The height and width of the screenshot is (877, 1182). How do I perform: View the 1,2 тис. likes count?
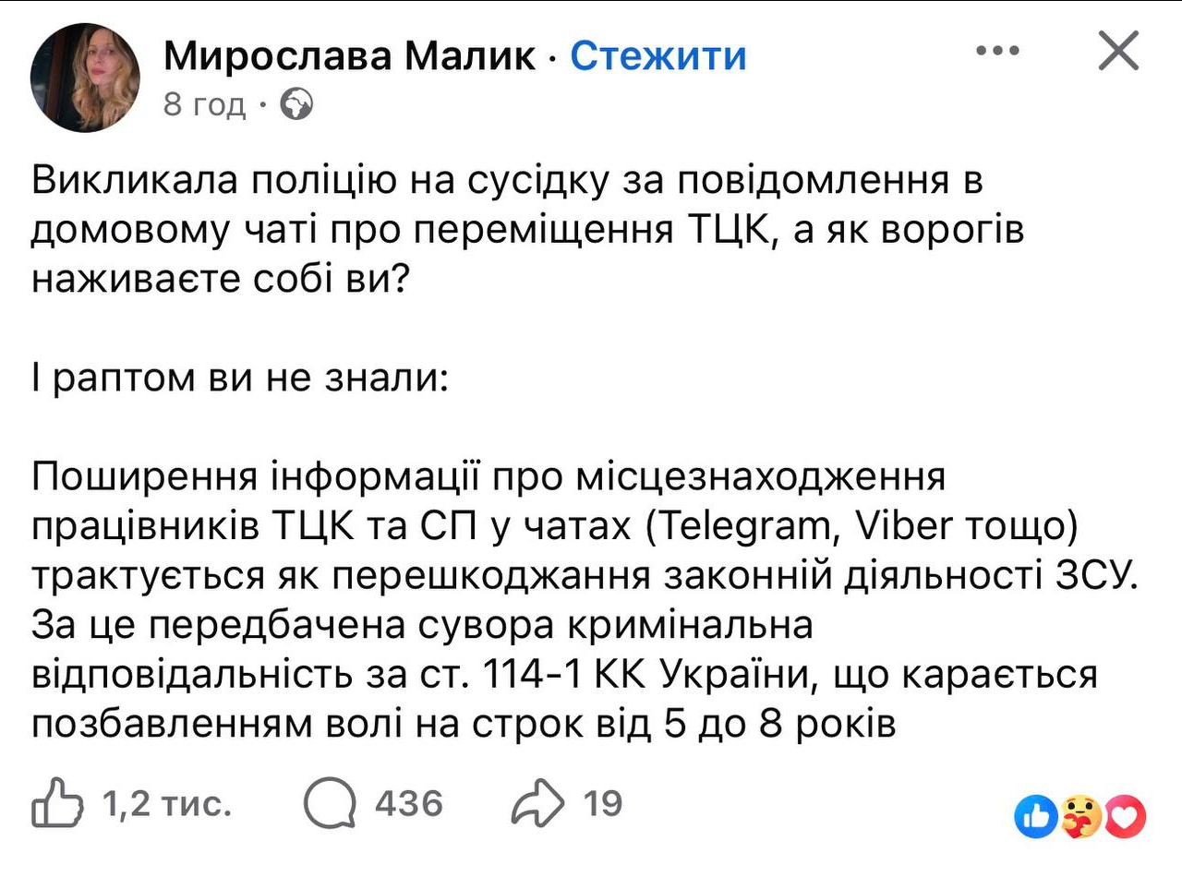(166, 804)
